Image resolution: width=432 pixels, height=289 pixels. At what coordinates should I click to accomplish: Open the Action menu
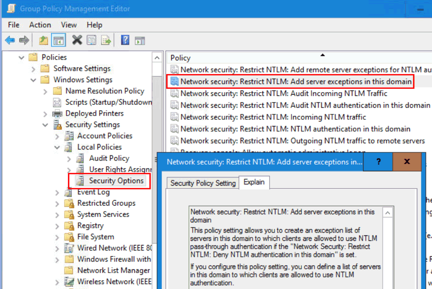click(x=40, y=25)
